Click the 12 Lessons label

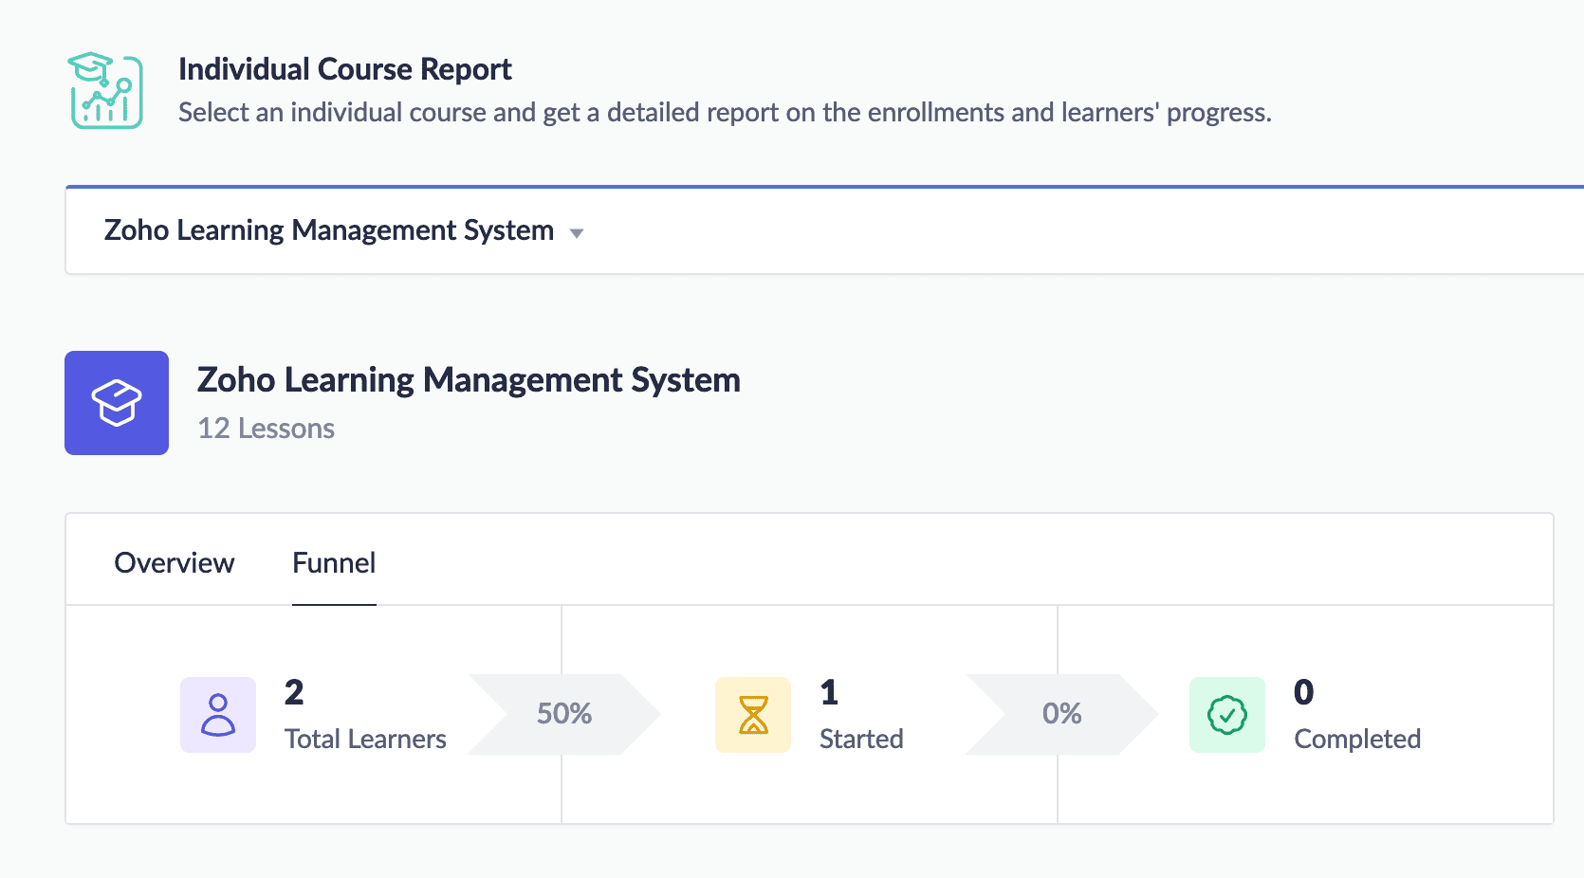pyautogui.click(x=266, y=429)
